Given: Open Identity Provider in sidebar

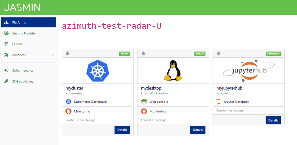Looking at the screenshot, I should tap(24, 33).
